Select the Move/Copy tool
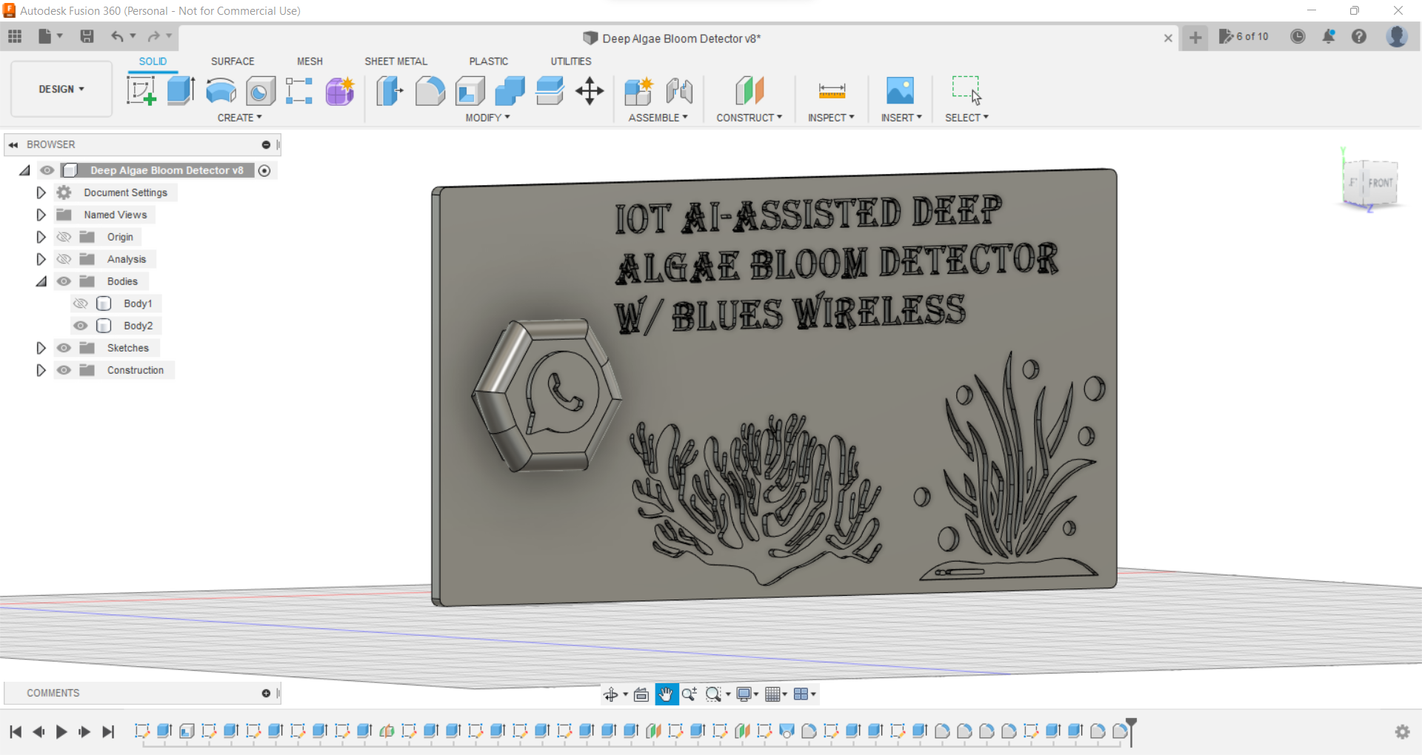 pos(590,90)
